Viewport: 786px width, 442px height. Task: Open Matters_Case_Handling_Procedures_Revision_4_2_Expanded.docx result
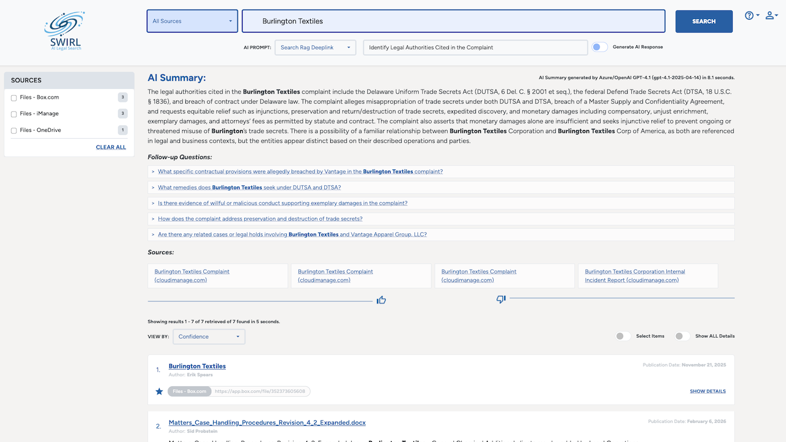point(267,423)
